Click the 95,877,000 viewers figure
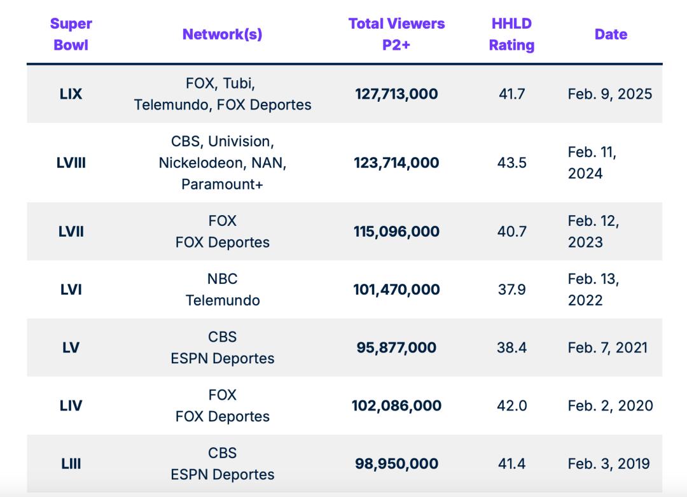This screenshot has height=497, width=687. [396, 347]
